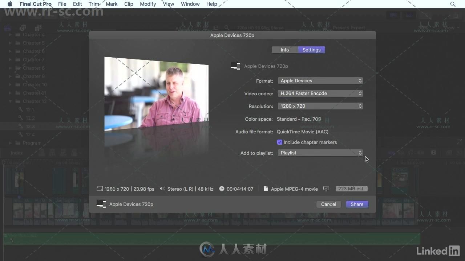Open the Trim menu
Viewport: 465px width, 261px height.
coord(94,4)
